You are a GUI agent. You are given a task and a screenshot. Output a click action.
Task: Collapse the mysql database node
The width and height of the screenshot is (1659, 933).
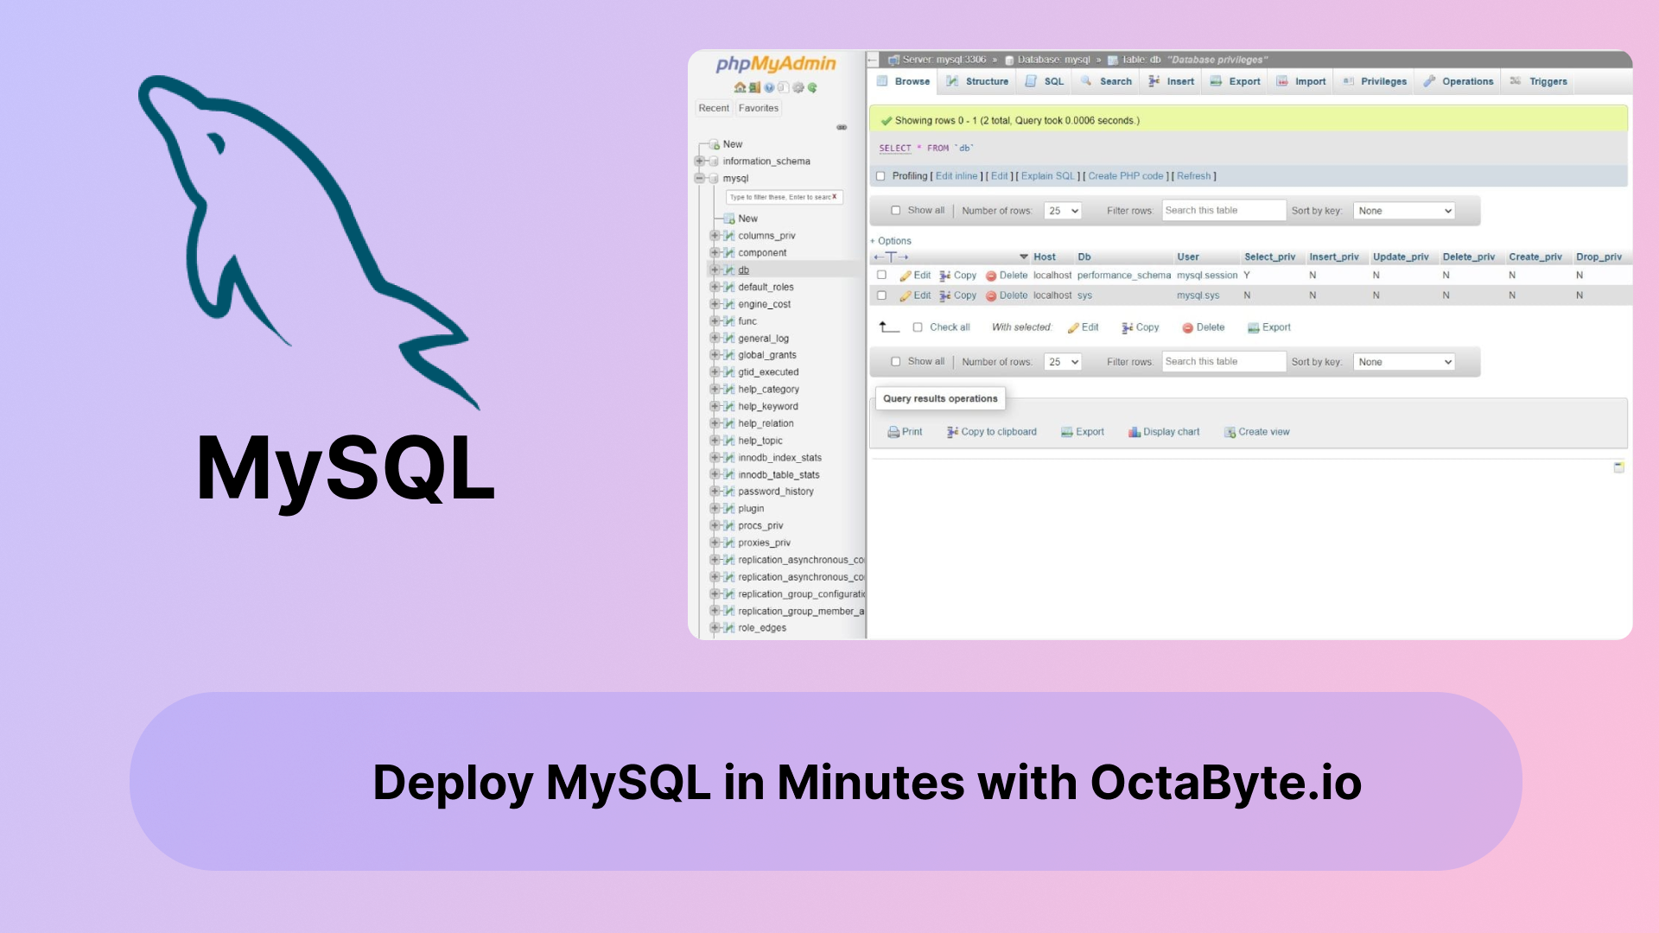pyautogui.click(x=699, y=179)
